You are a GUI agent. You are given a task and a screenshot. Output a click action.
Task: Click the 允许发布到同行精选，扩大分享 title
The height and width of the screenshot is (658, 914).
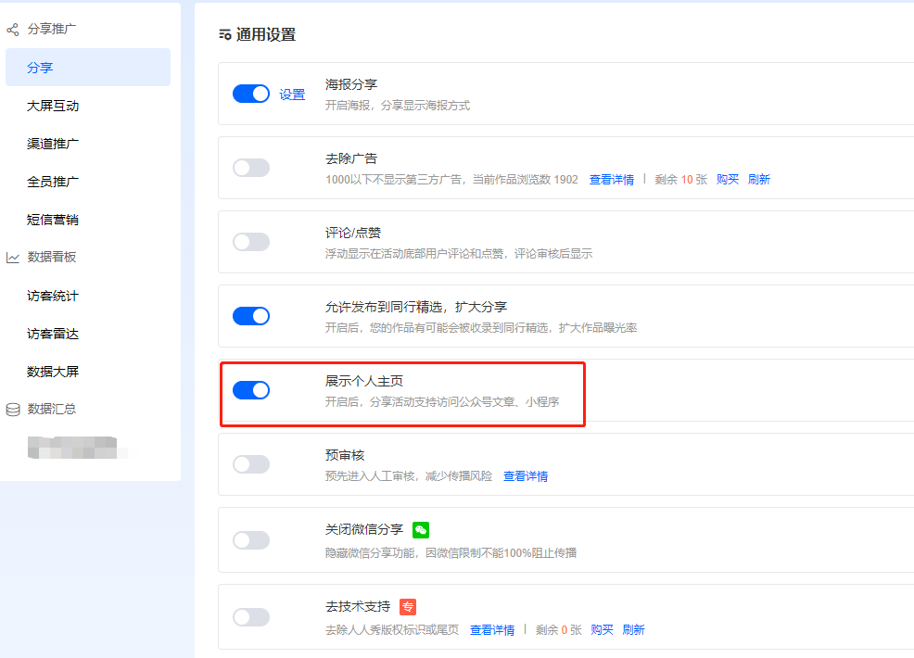[416, 307]
